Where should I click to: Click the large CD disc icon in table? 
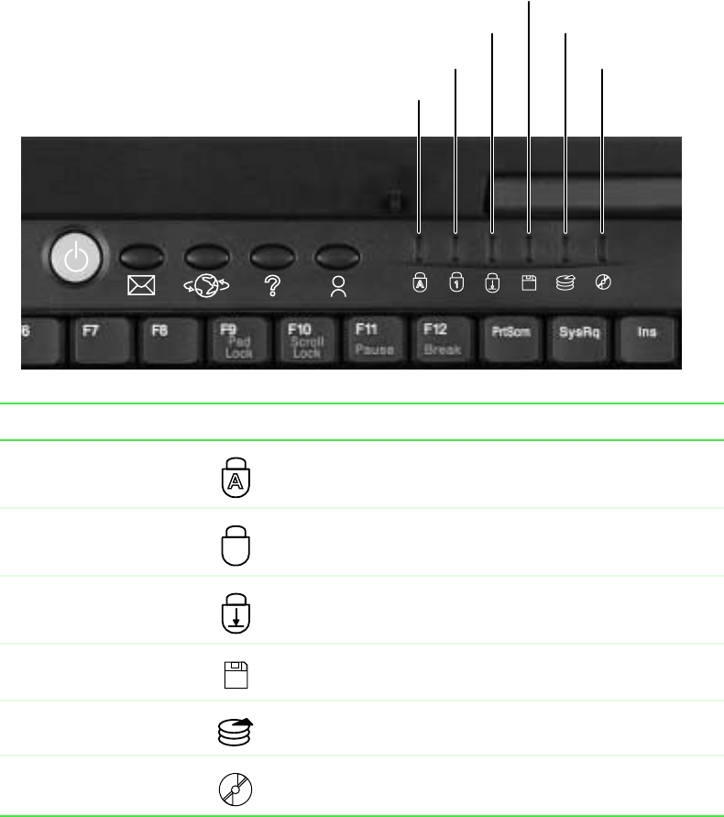click(x=236, y=789)
